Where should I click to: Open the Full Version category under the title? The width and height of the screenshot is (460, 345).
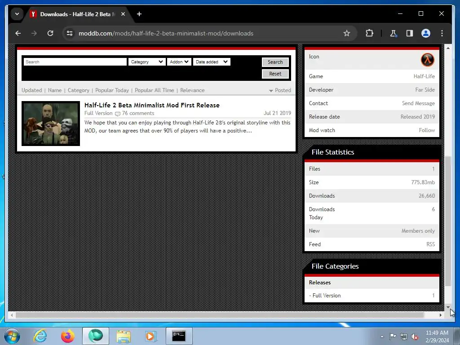pos(98,113)
